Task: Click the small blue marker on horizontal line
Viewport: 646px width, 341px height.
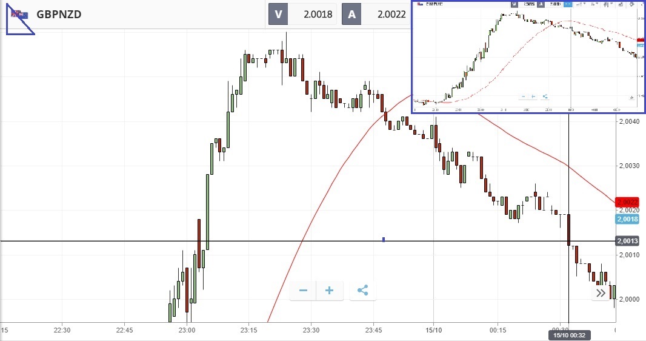Action: coord(384,240)
